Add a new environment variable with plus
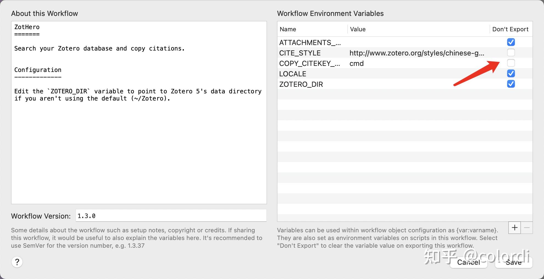This screenshot has height=279, width=544. (515, 228)
